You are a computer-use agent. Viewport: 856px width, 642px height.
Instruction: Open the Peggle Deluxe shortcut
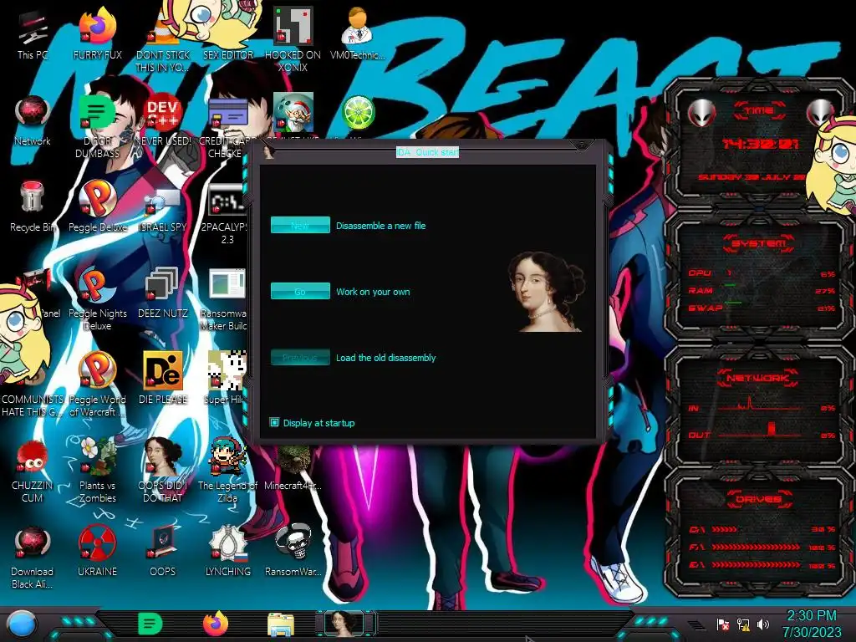click(x=97, y=207)
